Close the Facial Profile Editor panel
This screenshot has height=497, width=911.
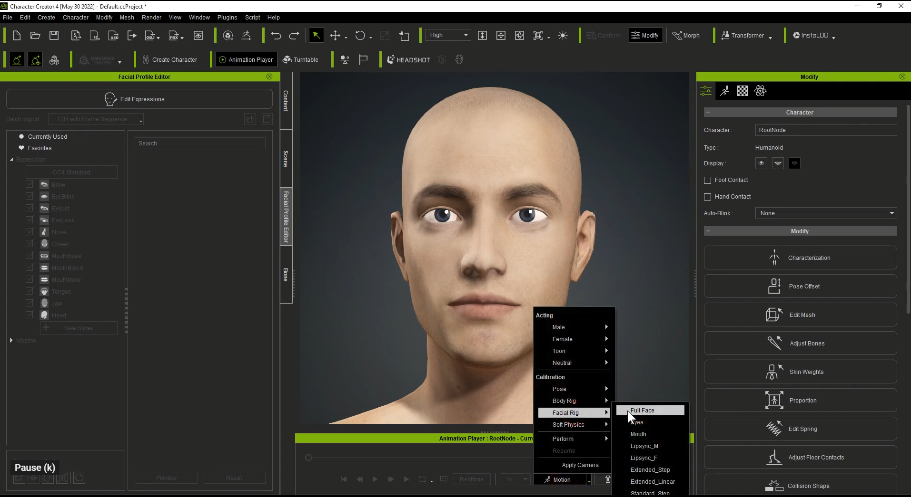point(269,76)
